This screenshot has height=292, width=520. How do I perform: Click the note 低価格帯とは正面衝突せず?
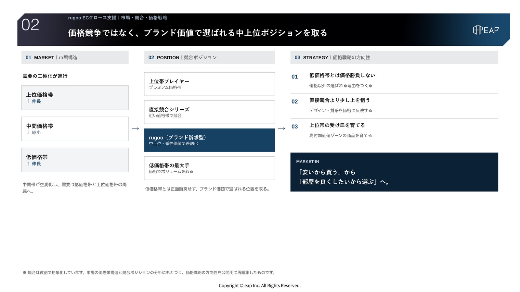(208, 189)
